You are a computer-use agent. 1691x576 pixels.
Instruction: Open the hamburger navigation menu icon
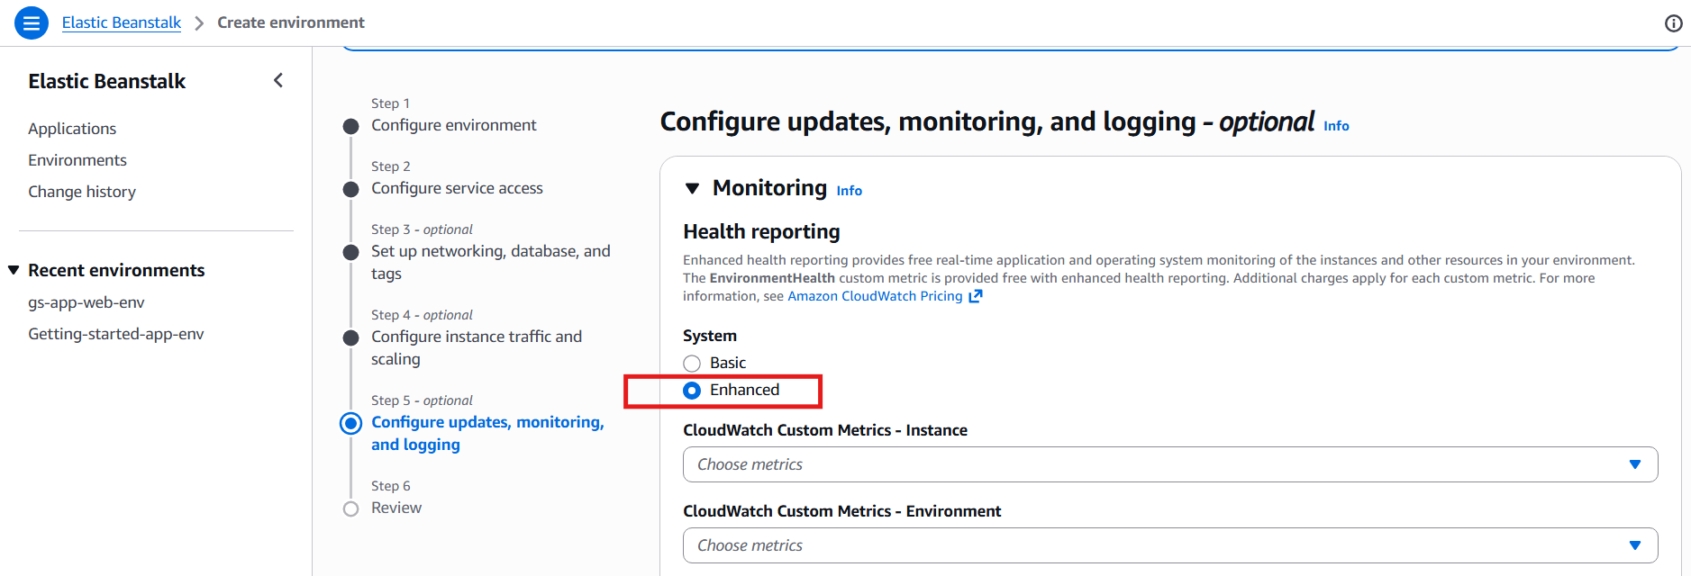coord(32,22)
